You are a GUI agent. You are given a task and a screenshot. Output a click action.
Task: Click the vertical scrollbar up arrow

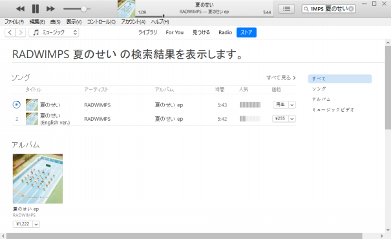tap(388, 43)
